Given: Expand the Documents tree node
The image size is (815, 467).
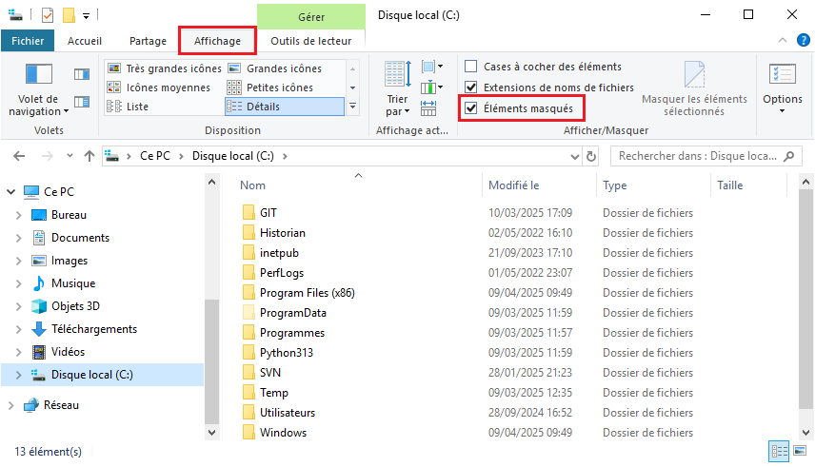Looking at the screenshot, I should 19,238.
